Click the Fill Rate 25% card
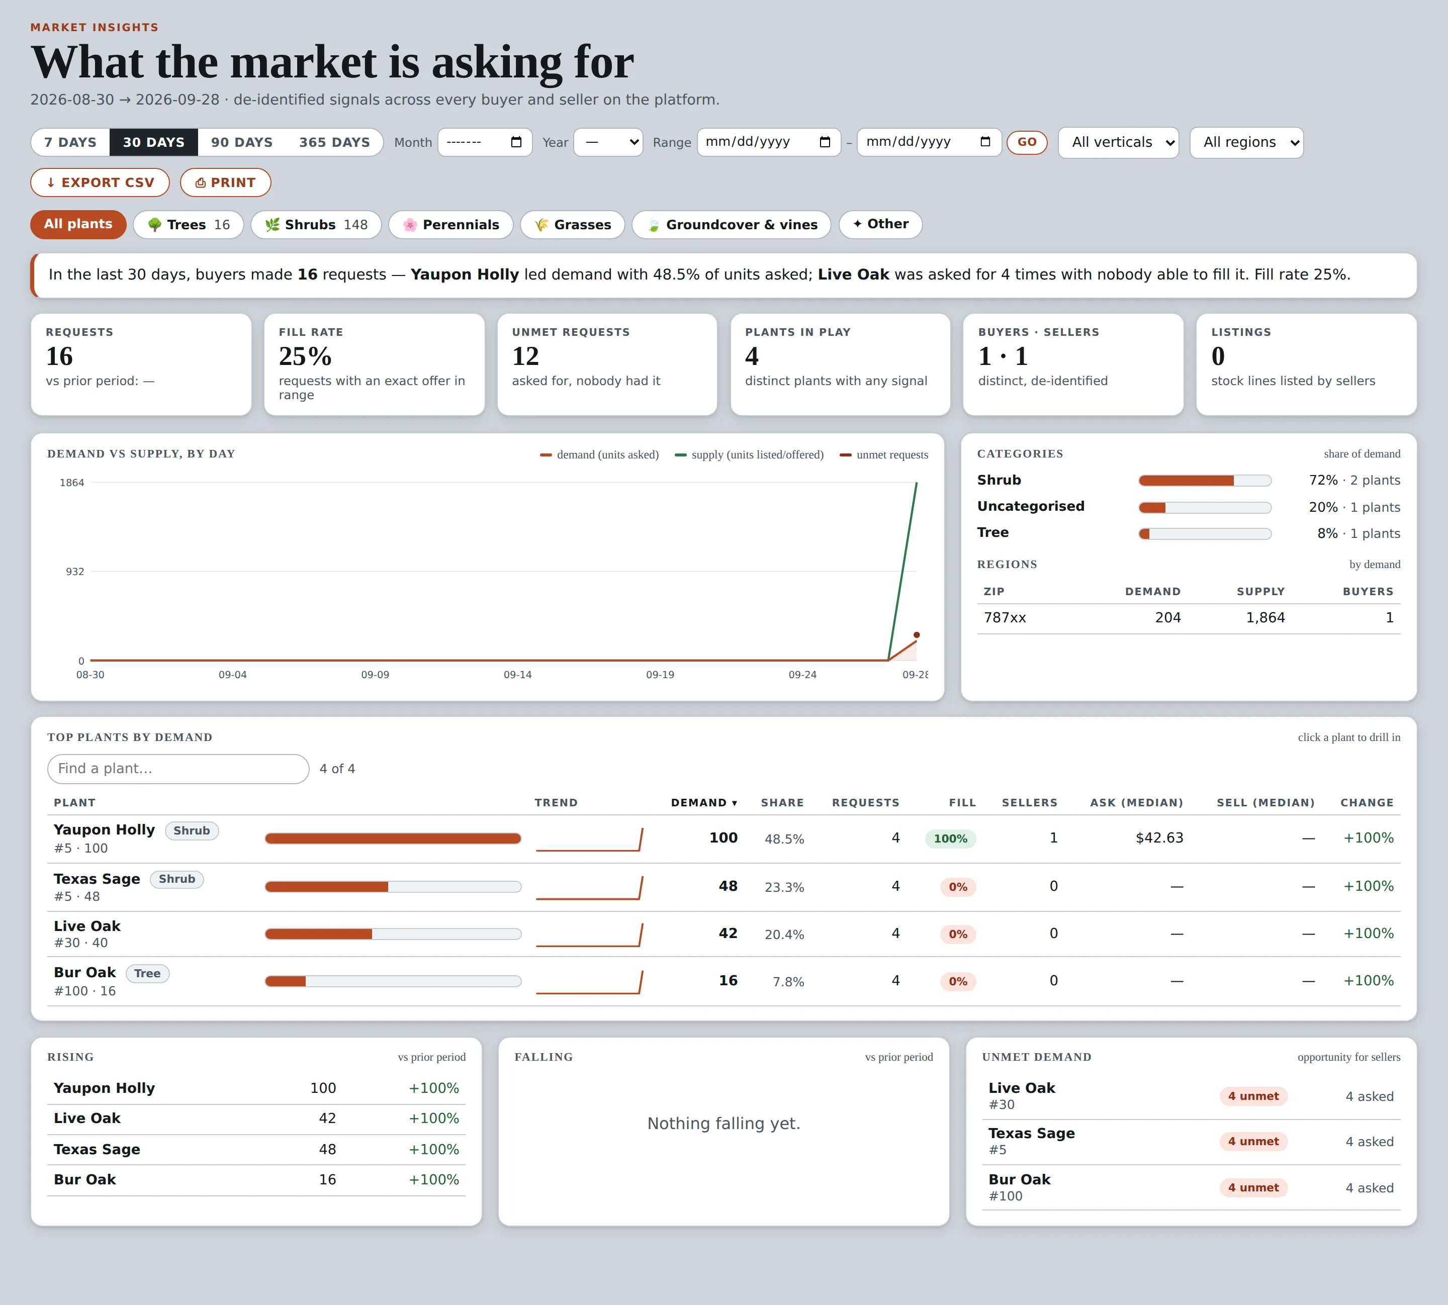This screenshot has width=1448, height=1305. (x=375, y=364)
